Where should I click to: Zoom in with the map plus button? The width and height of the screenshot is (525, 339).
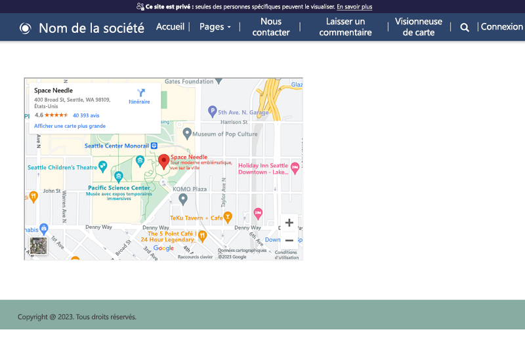coord(289,223)
